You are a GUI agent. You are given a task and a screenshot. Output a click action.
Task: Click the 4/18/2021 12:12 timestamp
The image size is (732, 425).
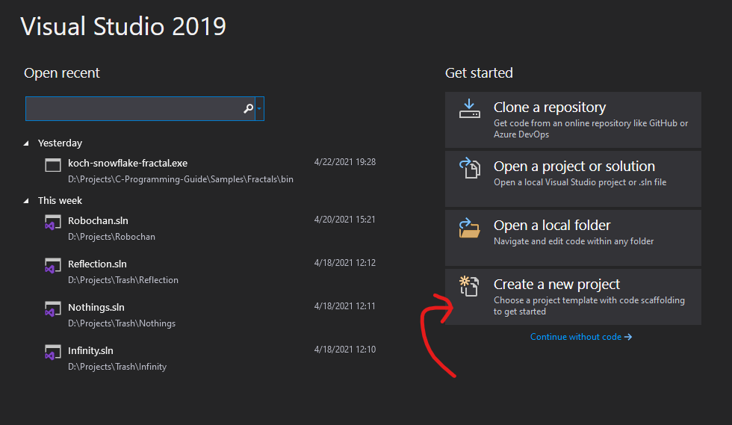point(345,263)
